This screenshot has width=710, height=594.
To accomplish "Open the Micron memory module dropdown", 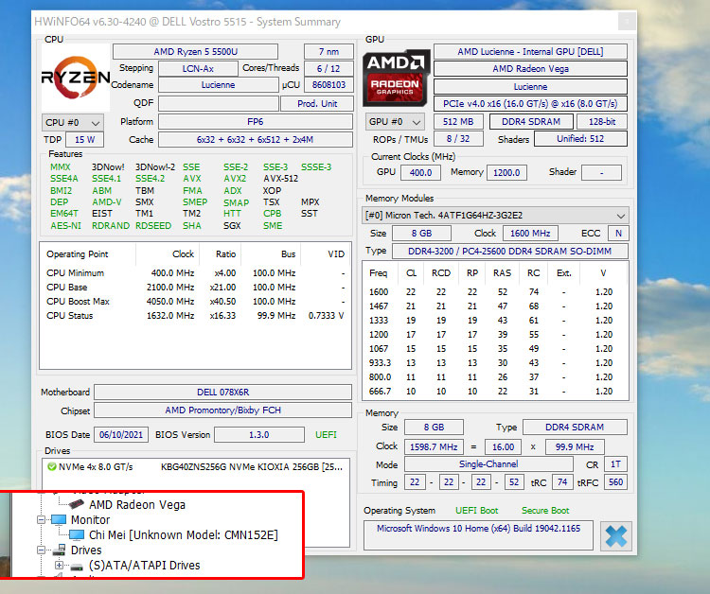I will pos(495,216).
